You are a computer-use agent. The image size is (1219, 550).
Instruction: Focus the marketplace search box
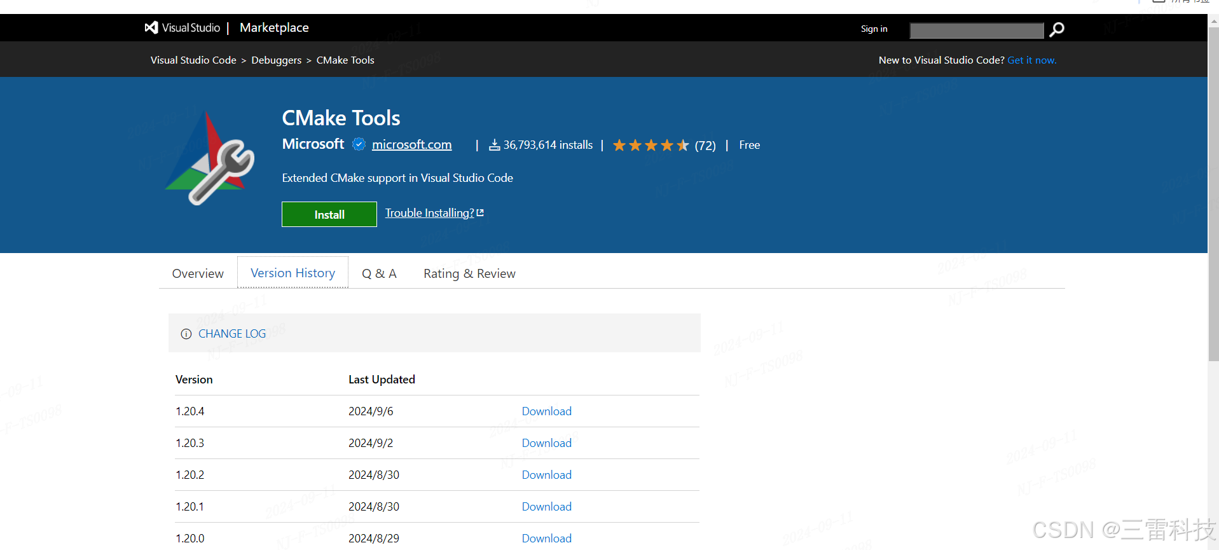tap(977, 30)
